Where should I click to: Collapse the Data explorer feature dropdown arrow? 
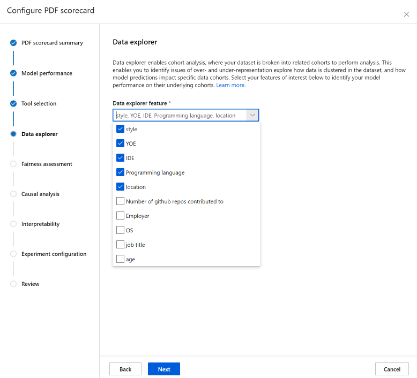(252, 115)
